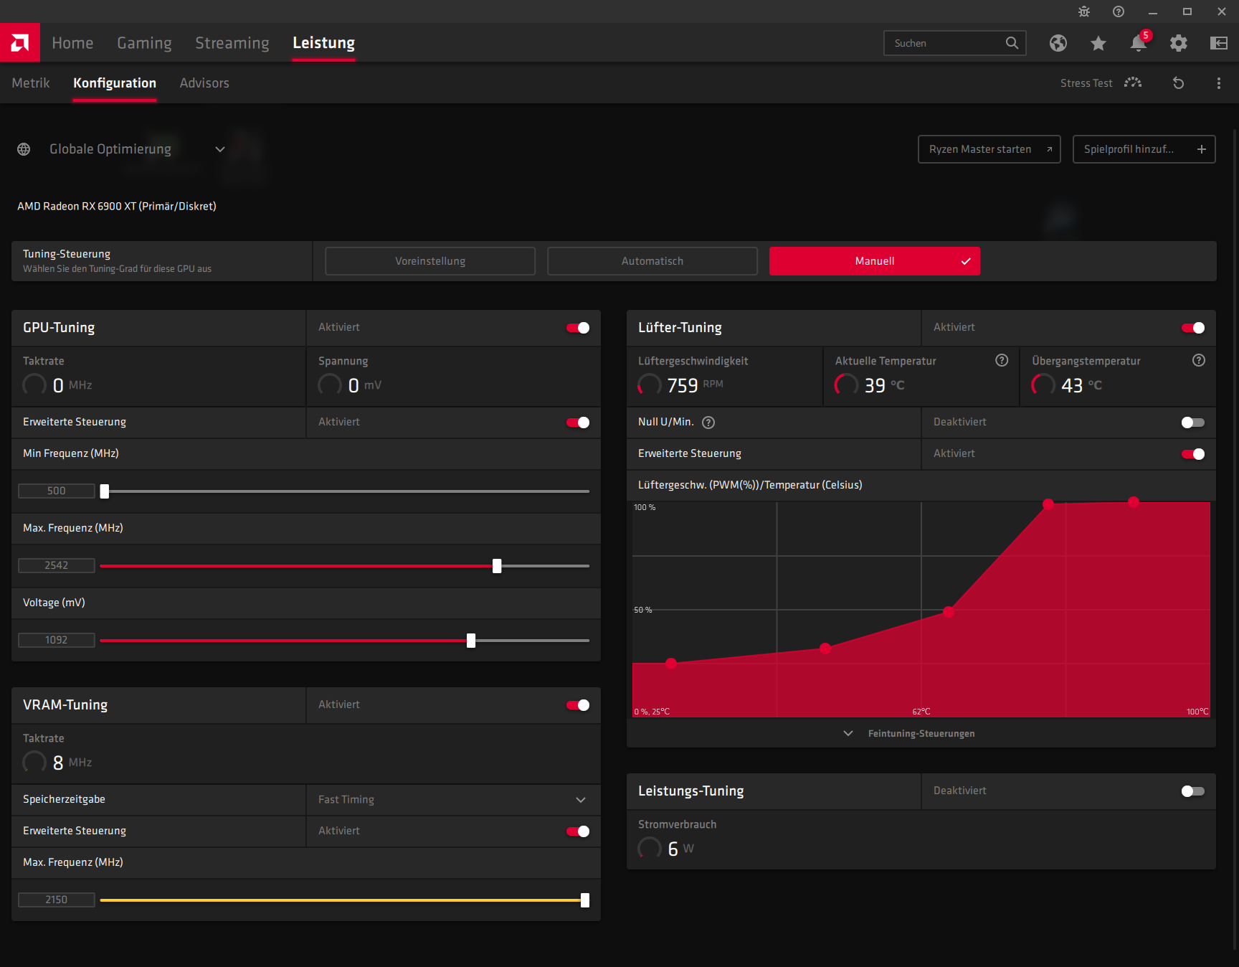Click the Min Frequenz slider handle
Image resolution: width=1239 pixels, height=967 pixels.
click(x=105, y=491)
